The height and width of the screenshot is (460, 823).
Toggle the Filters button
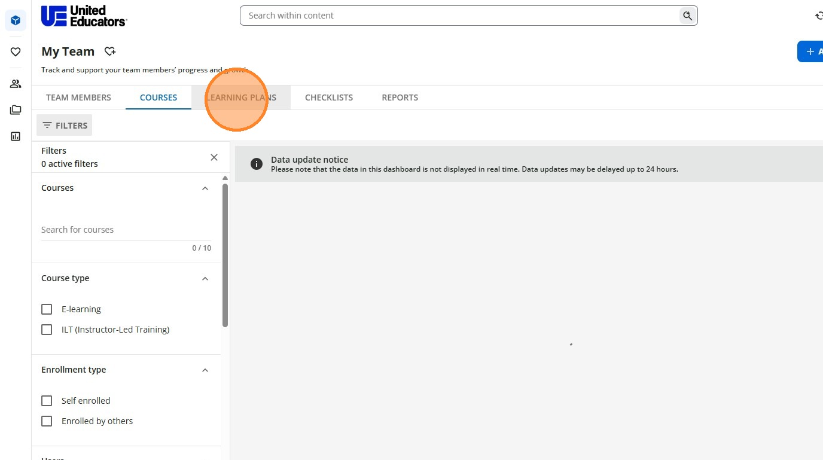pos(65,125)
